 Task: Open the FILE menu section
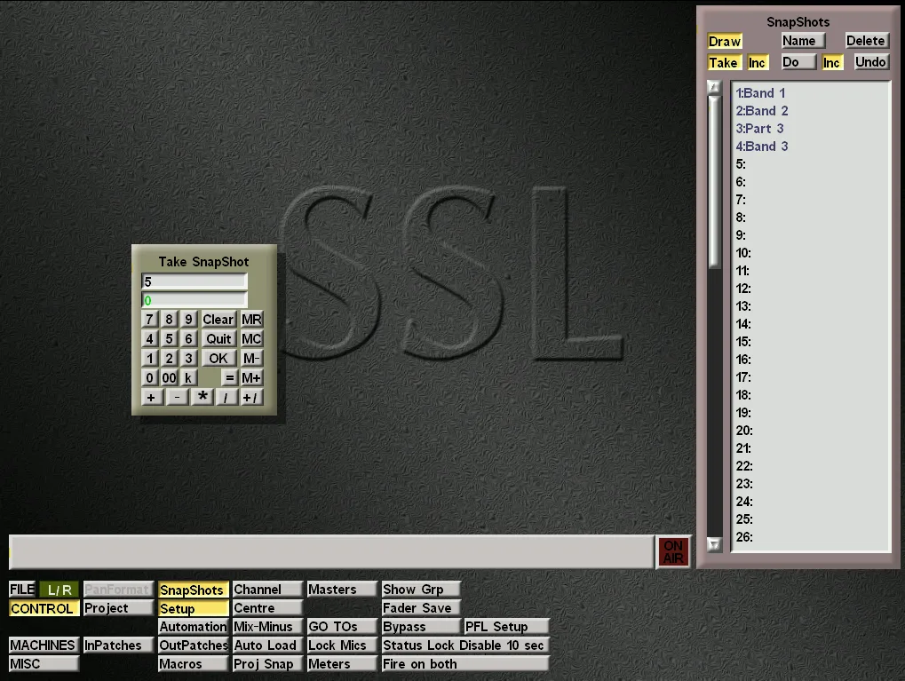pos(22,590)
